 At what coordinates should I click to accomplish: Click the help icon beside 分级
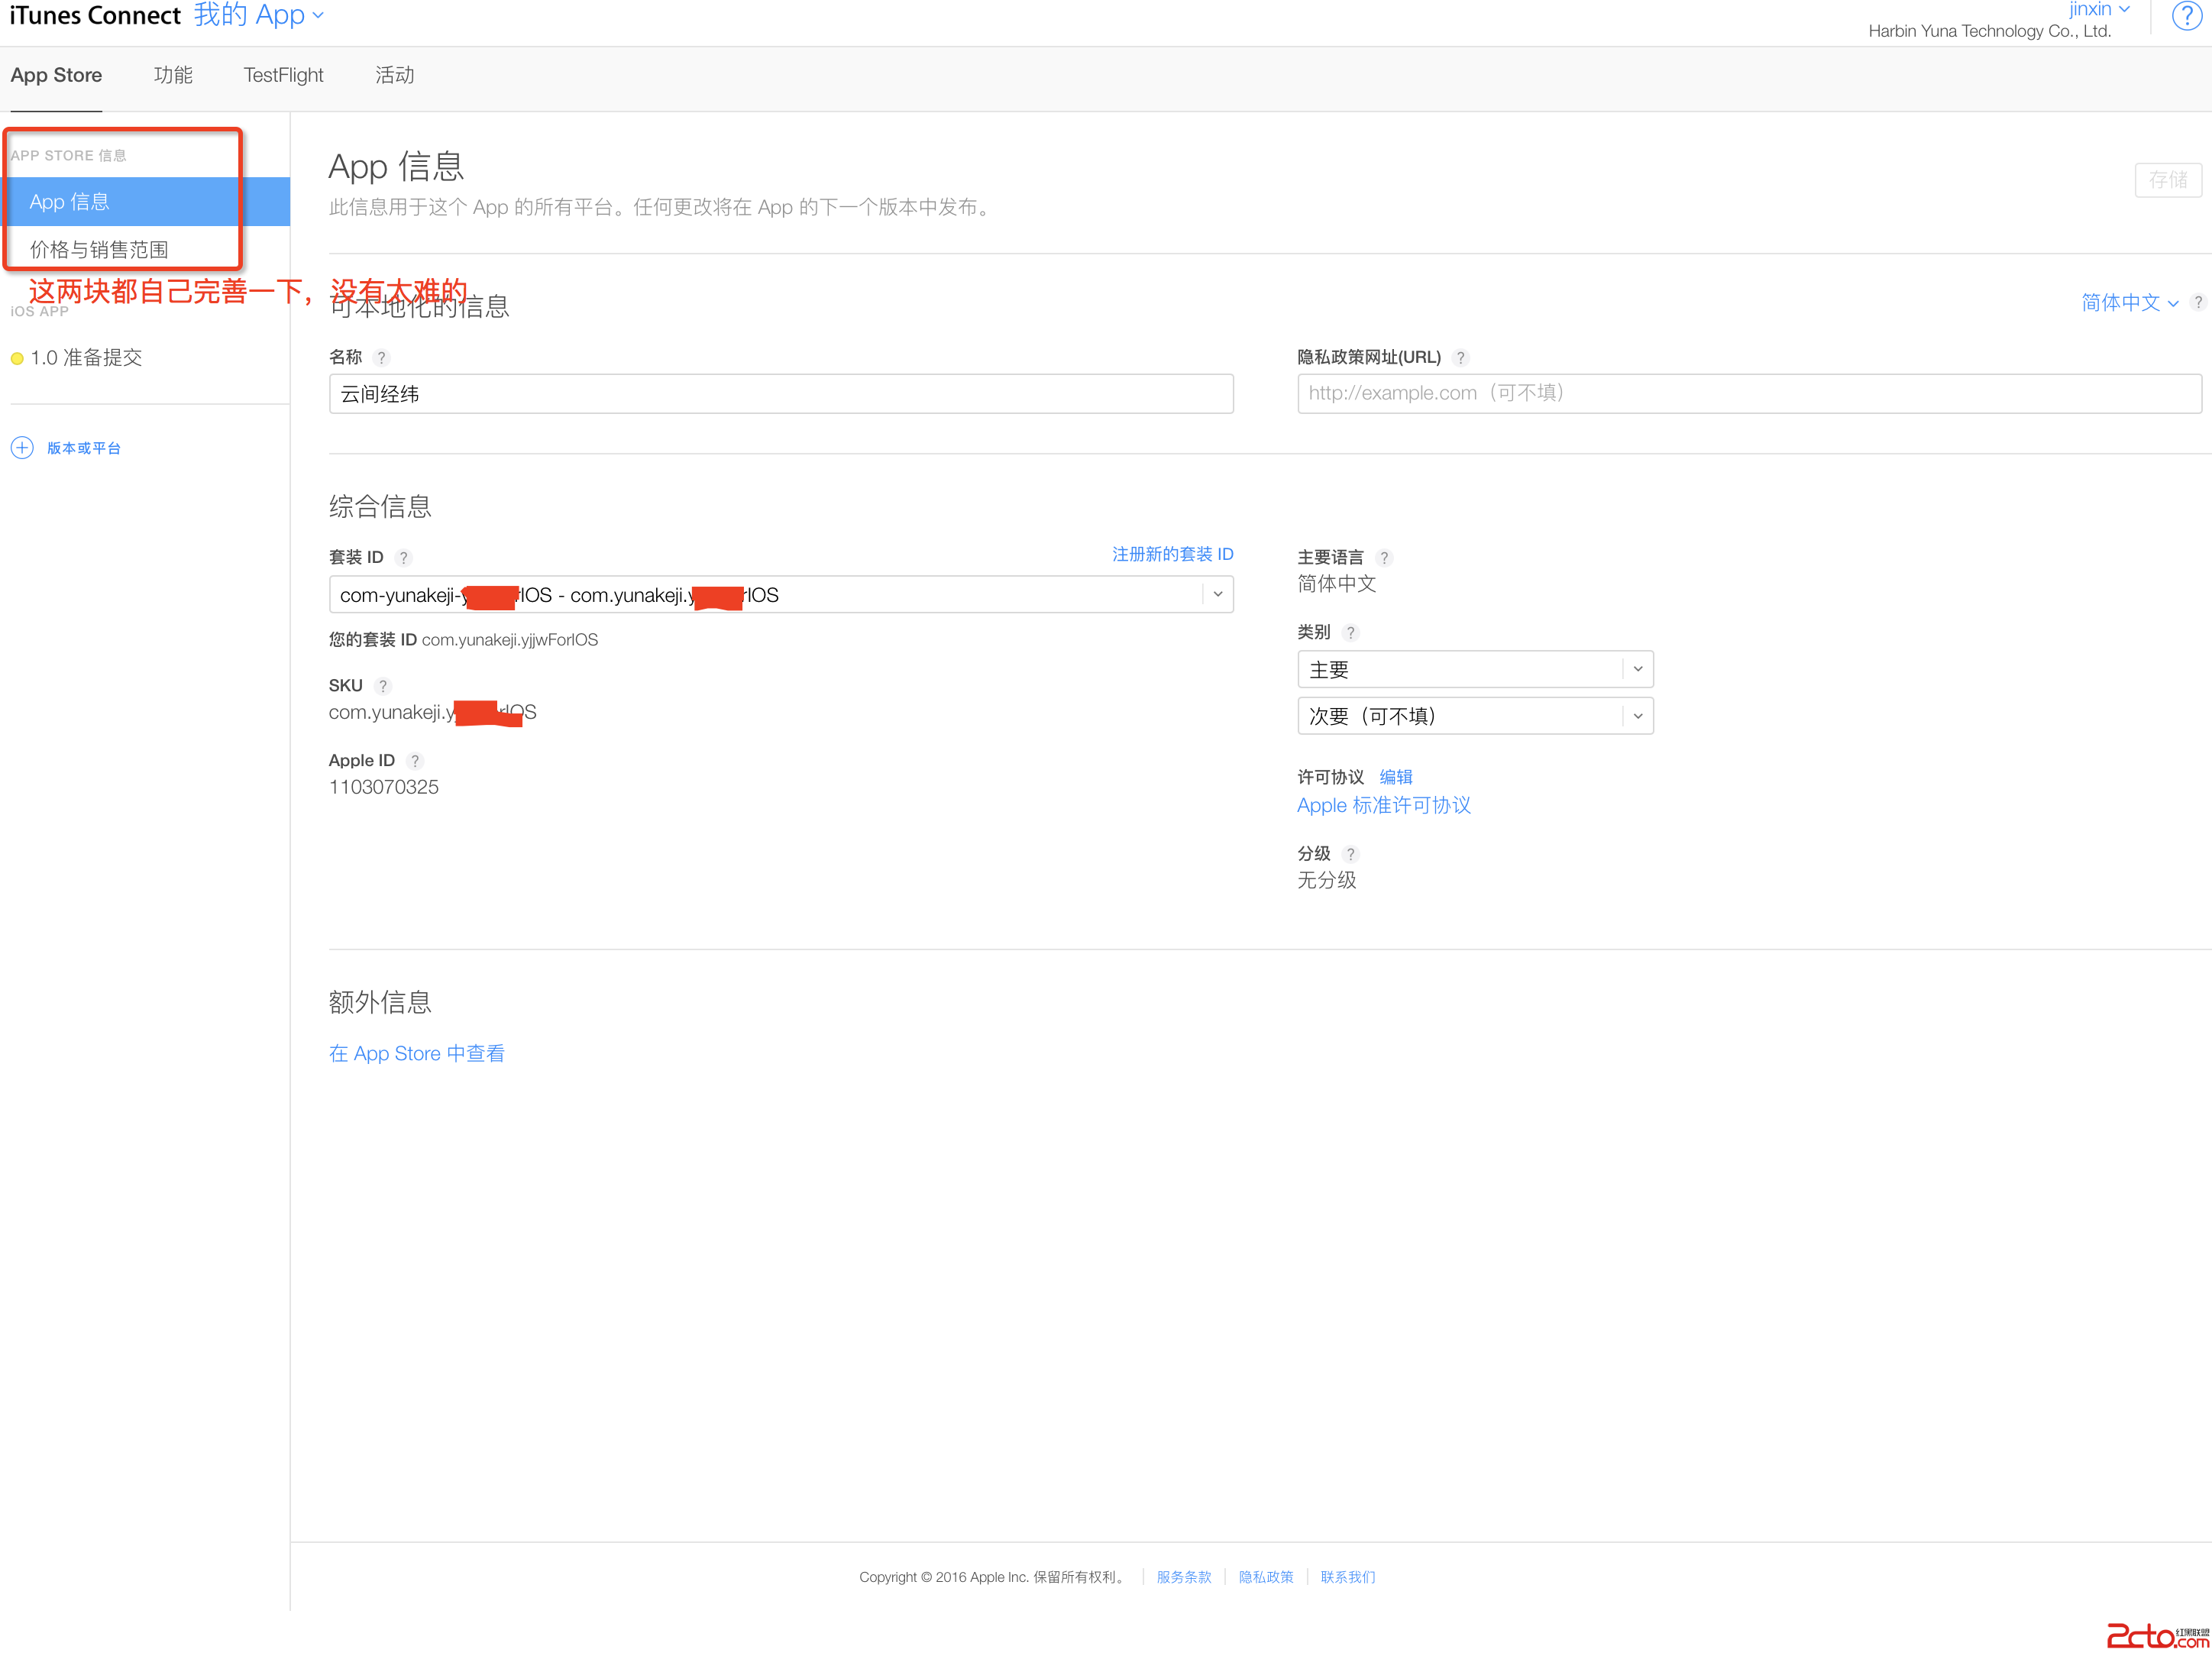pyautogui.click(x=1350, y=854)
